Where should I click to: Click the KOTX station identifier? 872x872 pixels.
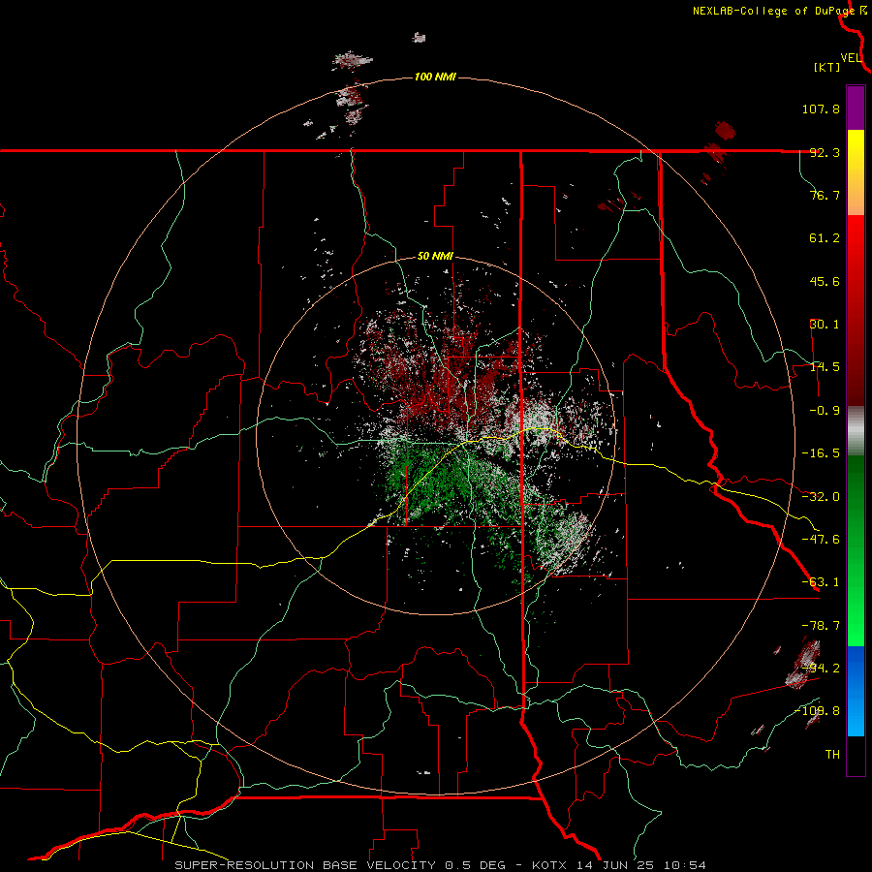point(549,865)
